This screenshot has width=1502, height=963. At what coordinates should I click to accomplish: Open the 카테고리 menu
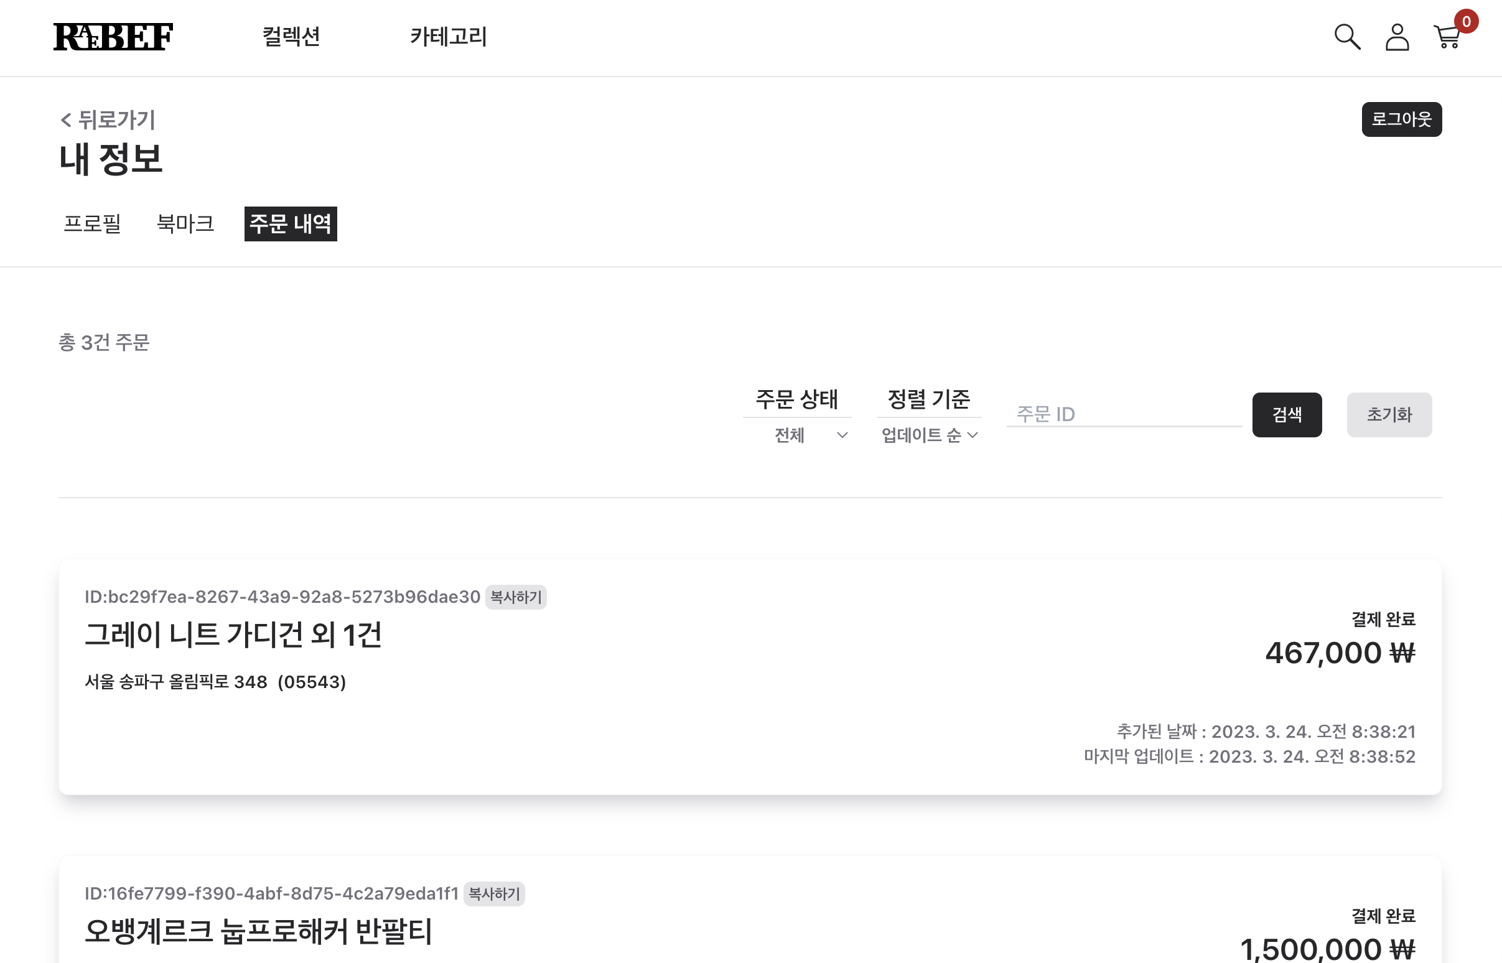pyautogui.click(x=449, y=36)
